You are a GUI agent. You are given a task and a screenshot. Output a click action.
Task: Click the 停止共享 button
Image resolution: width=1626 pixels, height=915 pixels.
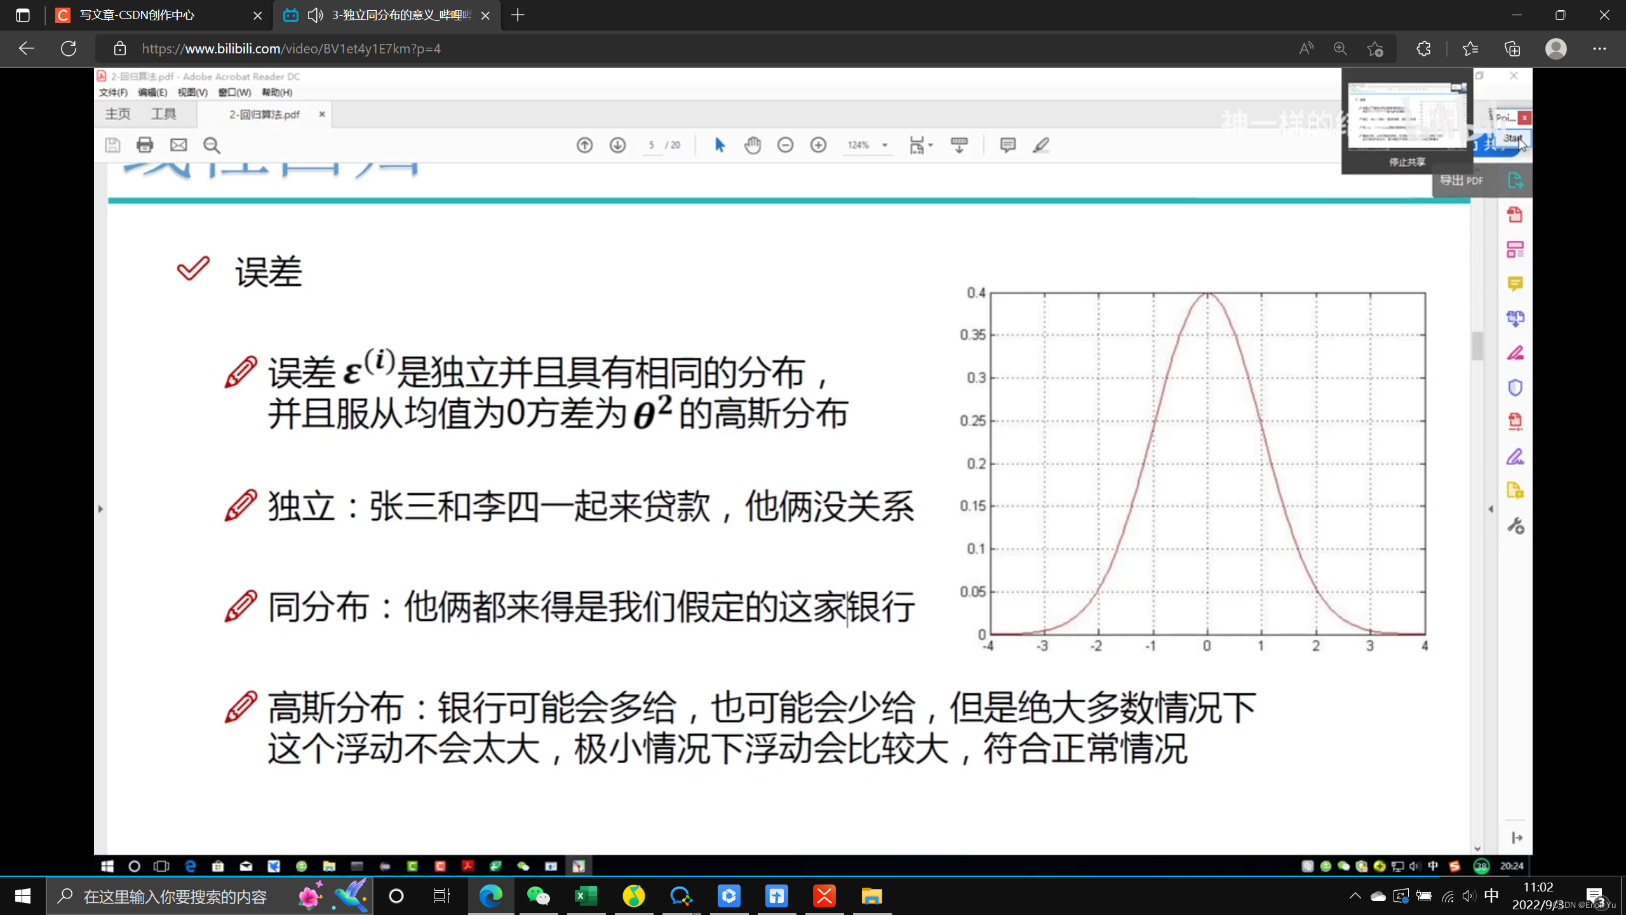1406,162
